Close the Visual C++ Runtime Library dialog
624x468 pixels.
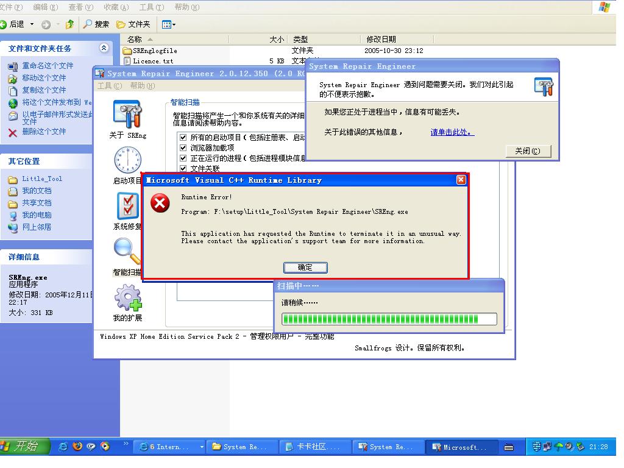(461, 180)
